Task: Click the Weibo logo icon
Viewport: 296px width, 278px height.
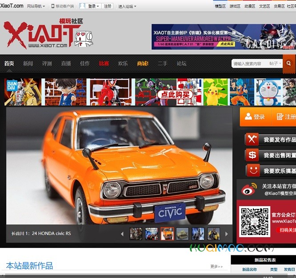Action: 249,189
